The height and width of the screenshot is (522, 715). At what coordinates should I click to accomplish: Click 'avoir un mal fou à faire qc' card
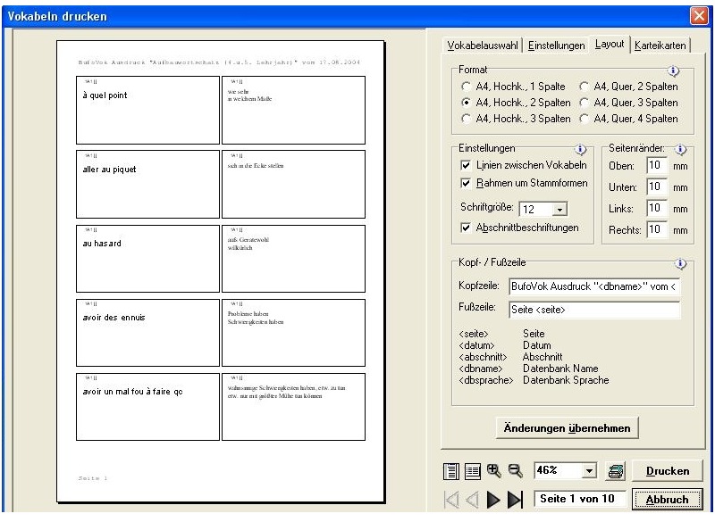[147, 407]
